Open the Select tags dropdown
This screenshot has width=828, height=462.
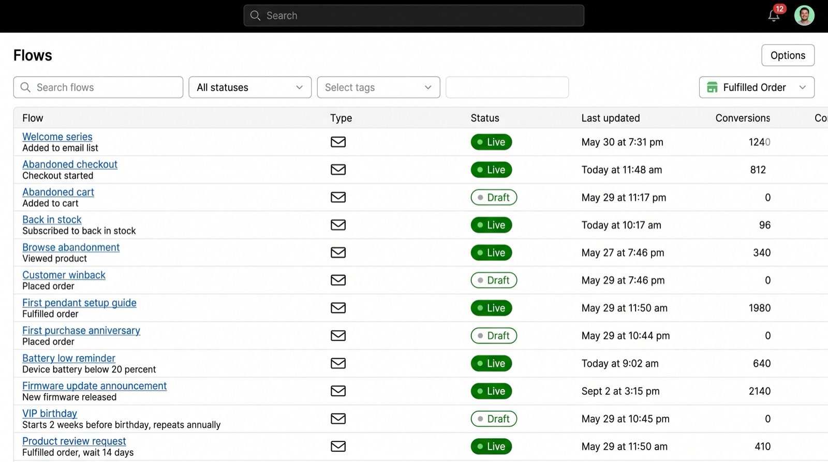coord(378,87)
